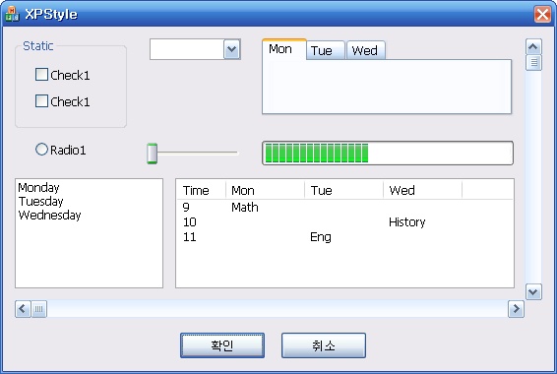Click the horizontal scrollbar right arrow
The width and height of the screenshot is (557, 374).
tap(516, 309)
